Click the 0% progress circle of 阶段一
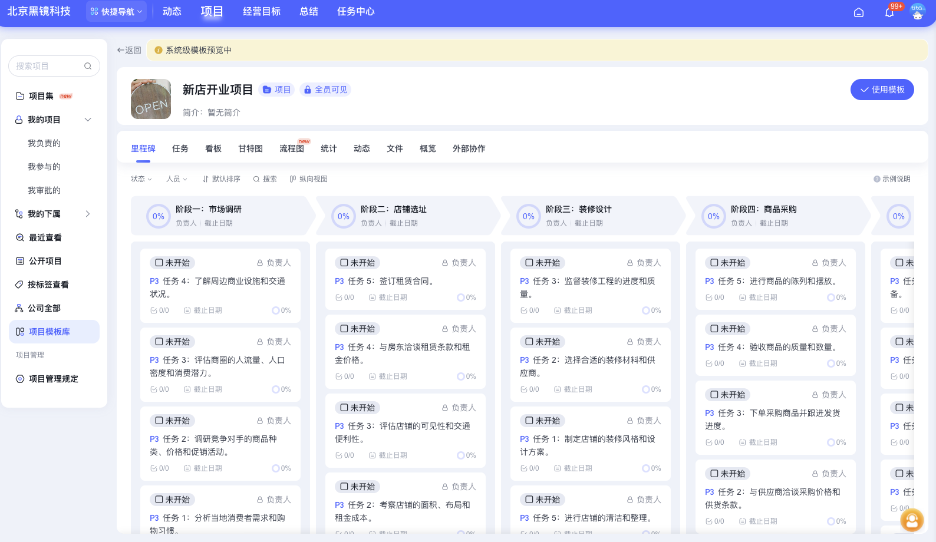The height and width of the screenshot is (542, 936). pos(159,216)
